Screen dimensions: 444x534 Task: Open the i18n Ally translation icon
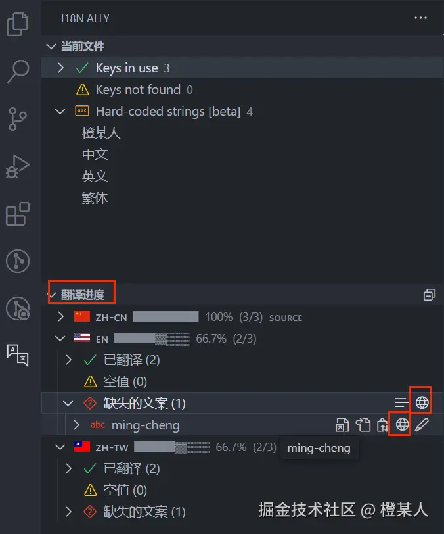click(18, 355)
